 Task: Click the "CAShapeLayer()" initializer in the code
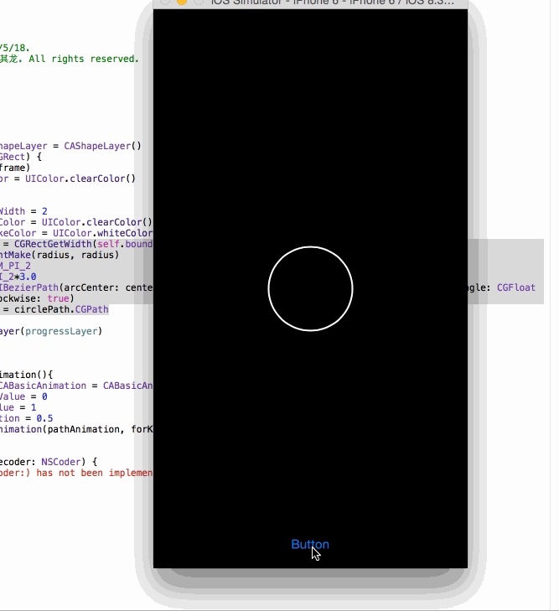coord(102,146)
